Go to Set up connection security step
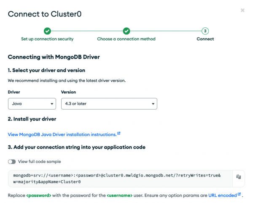Screen dimensions: 253x203 (47, 39)
